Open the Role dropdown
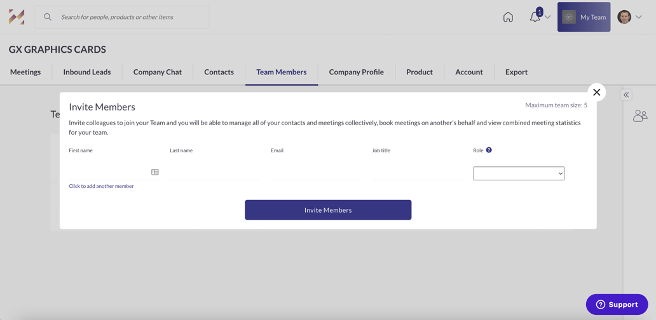Image resolution: width=656 pixels, height=320 pixels. 519,173
